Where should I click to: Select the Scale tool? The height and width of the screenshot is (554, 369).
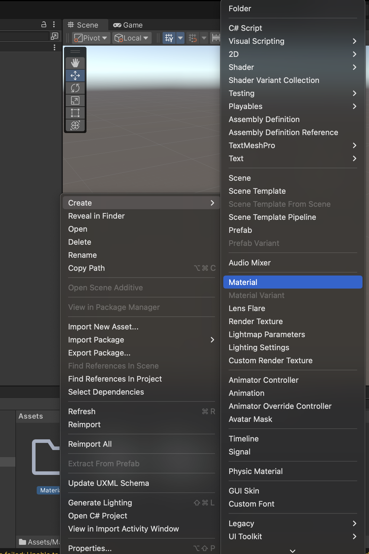click(x=75, y=100)
